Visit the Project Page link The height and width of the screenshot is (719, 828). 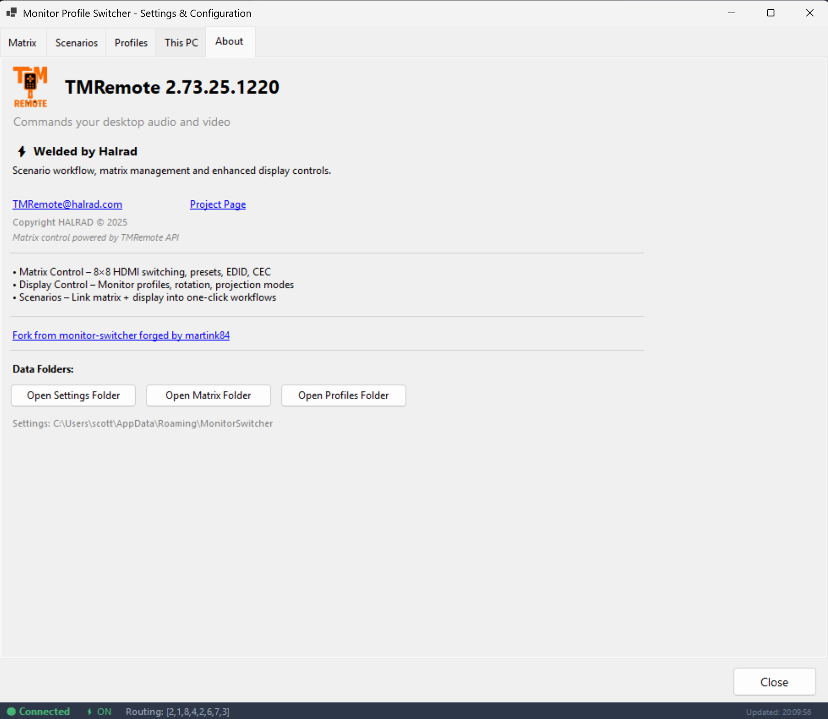(x=218, y=204)
